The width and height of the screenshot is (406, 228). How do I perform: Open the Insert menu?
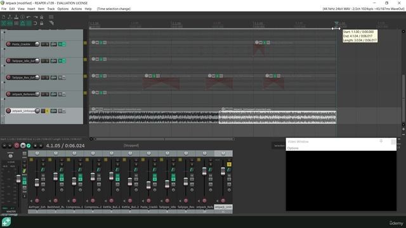(31, 9)
